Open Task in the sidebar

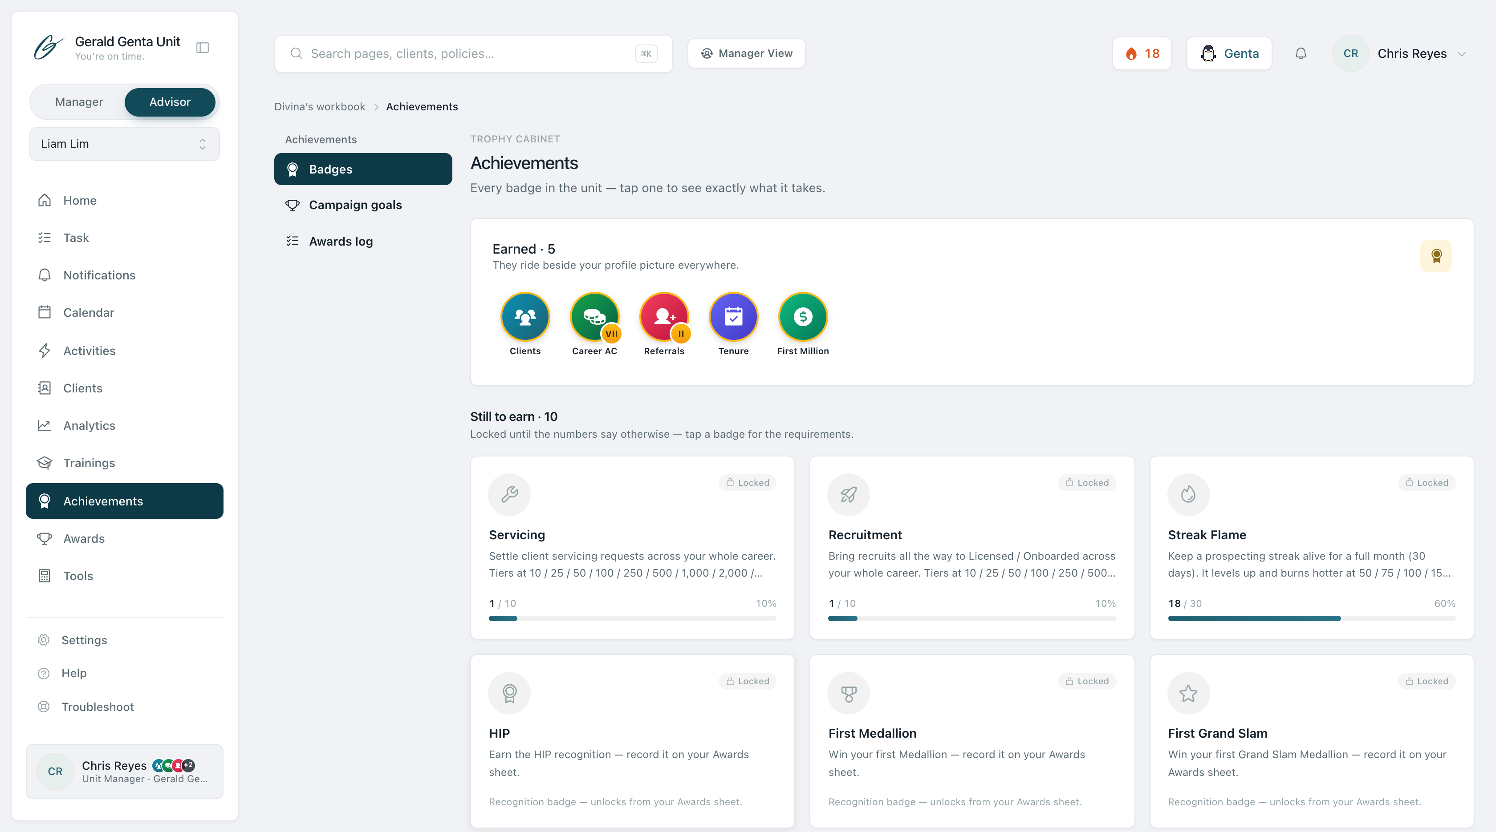point(124,238)
